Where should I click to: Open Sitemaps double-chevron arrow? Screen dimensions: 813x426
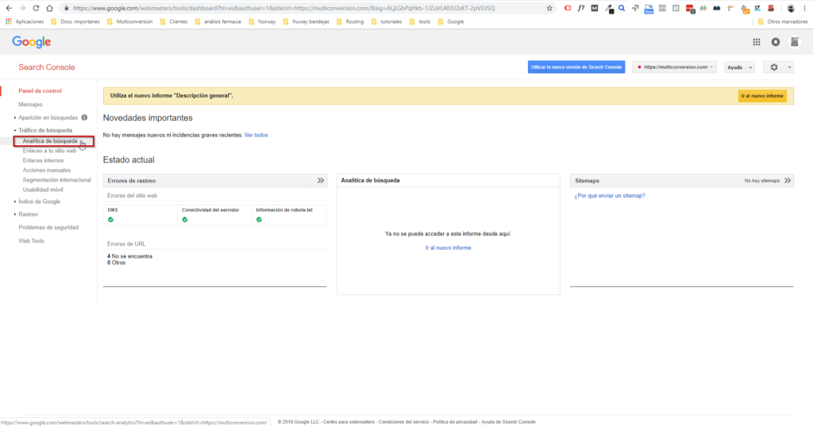click(x=788, y=180)
